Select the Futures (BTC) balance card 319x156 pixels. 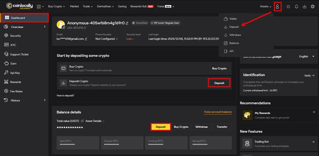[x=122, y=143]
